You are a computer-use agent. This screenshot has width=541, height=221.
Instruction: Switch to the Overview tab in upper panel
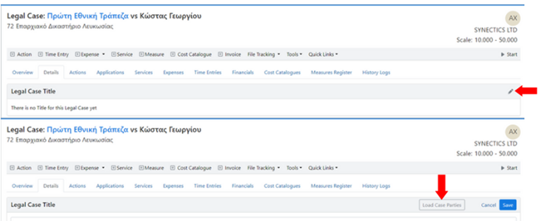click(23, 72)
